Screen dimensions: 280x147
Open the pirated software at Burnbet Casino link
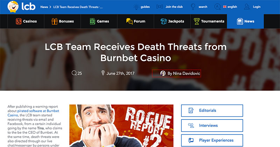33,113
